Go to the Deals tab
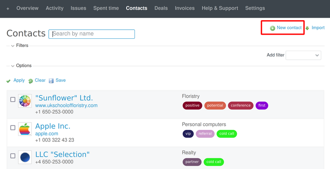 tap(161, 8)
